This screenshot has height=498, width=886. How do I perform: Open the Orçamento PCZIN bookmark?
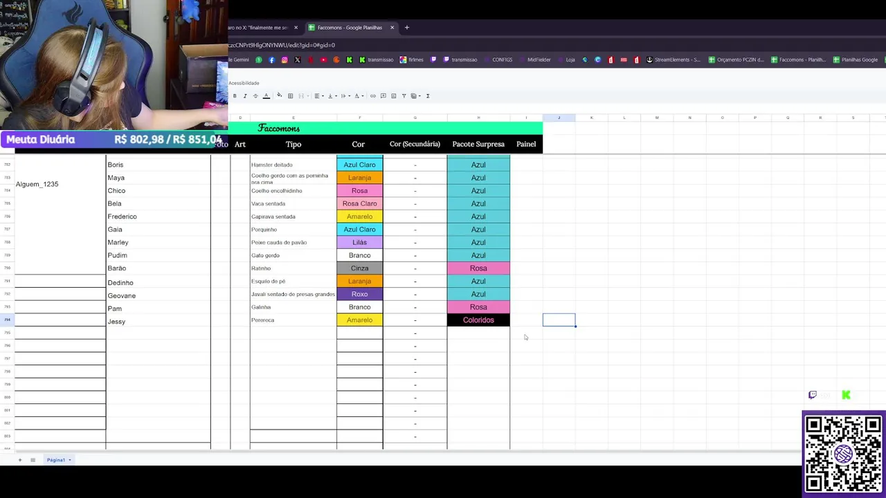[736, 60]
